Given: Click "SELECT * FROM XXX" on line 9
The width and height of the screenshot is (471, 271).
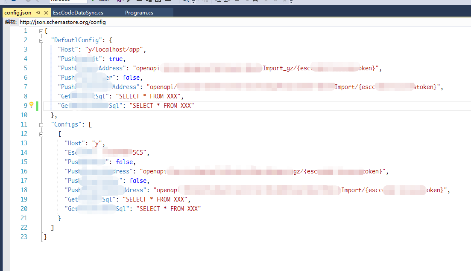Looking at the screenshot, I should pos(162,106).
